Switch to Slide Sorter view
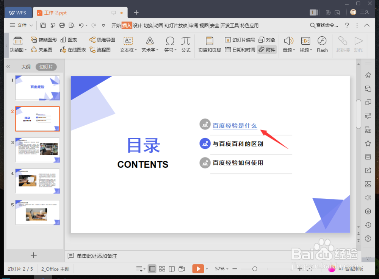The image size is (379, 279). pos(162,269)
